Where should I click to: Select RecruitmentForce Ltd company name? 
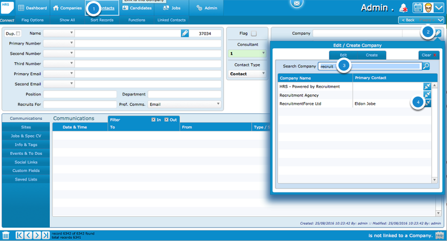(300, 104)
